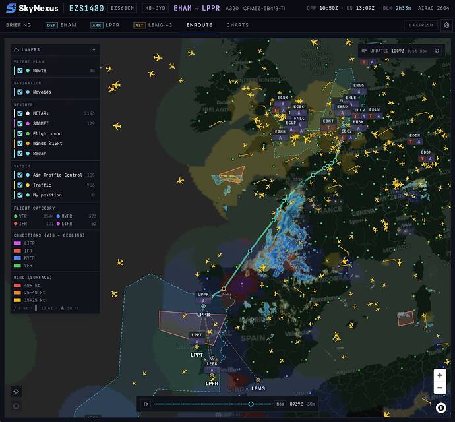This screenshot has width=455, height=422.
Task: Open the Charts tab
Action: pyautogui.click(x=237, y=25)
